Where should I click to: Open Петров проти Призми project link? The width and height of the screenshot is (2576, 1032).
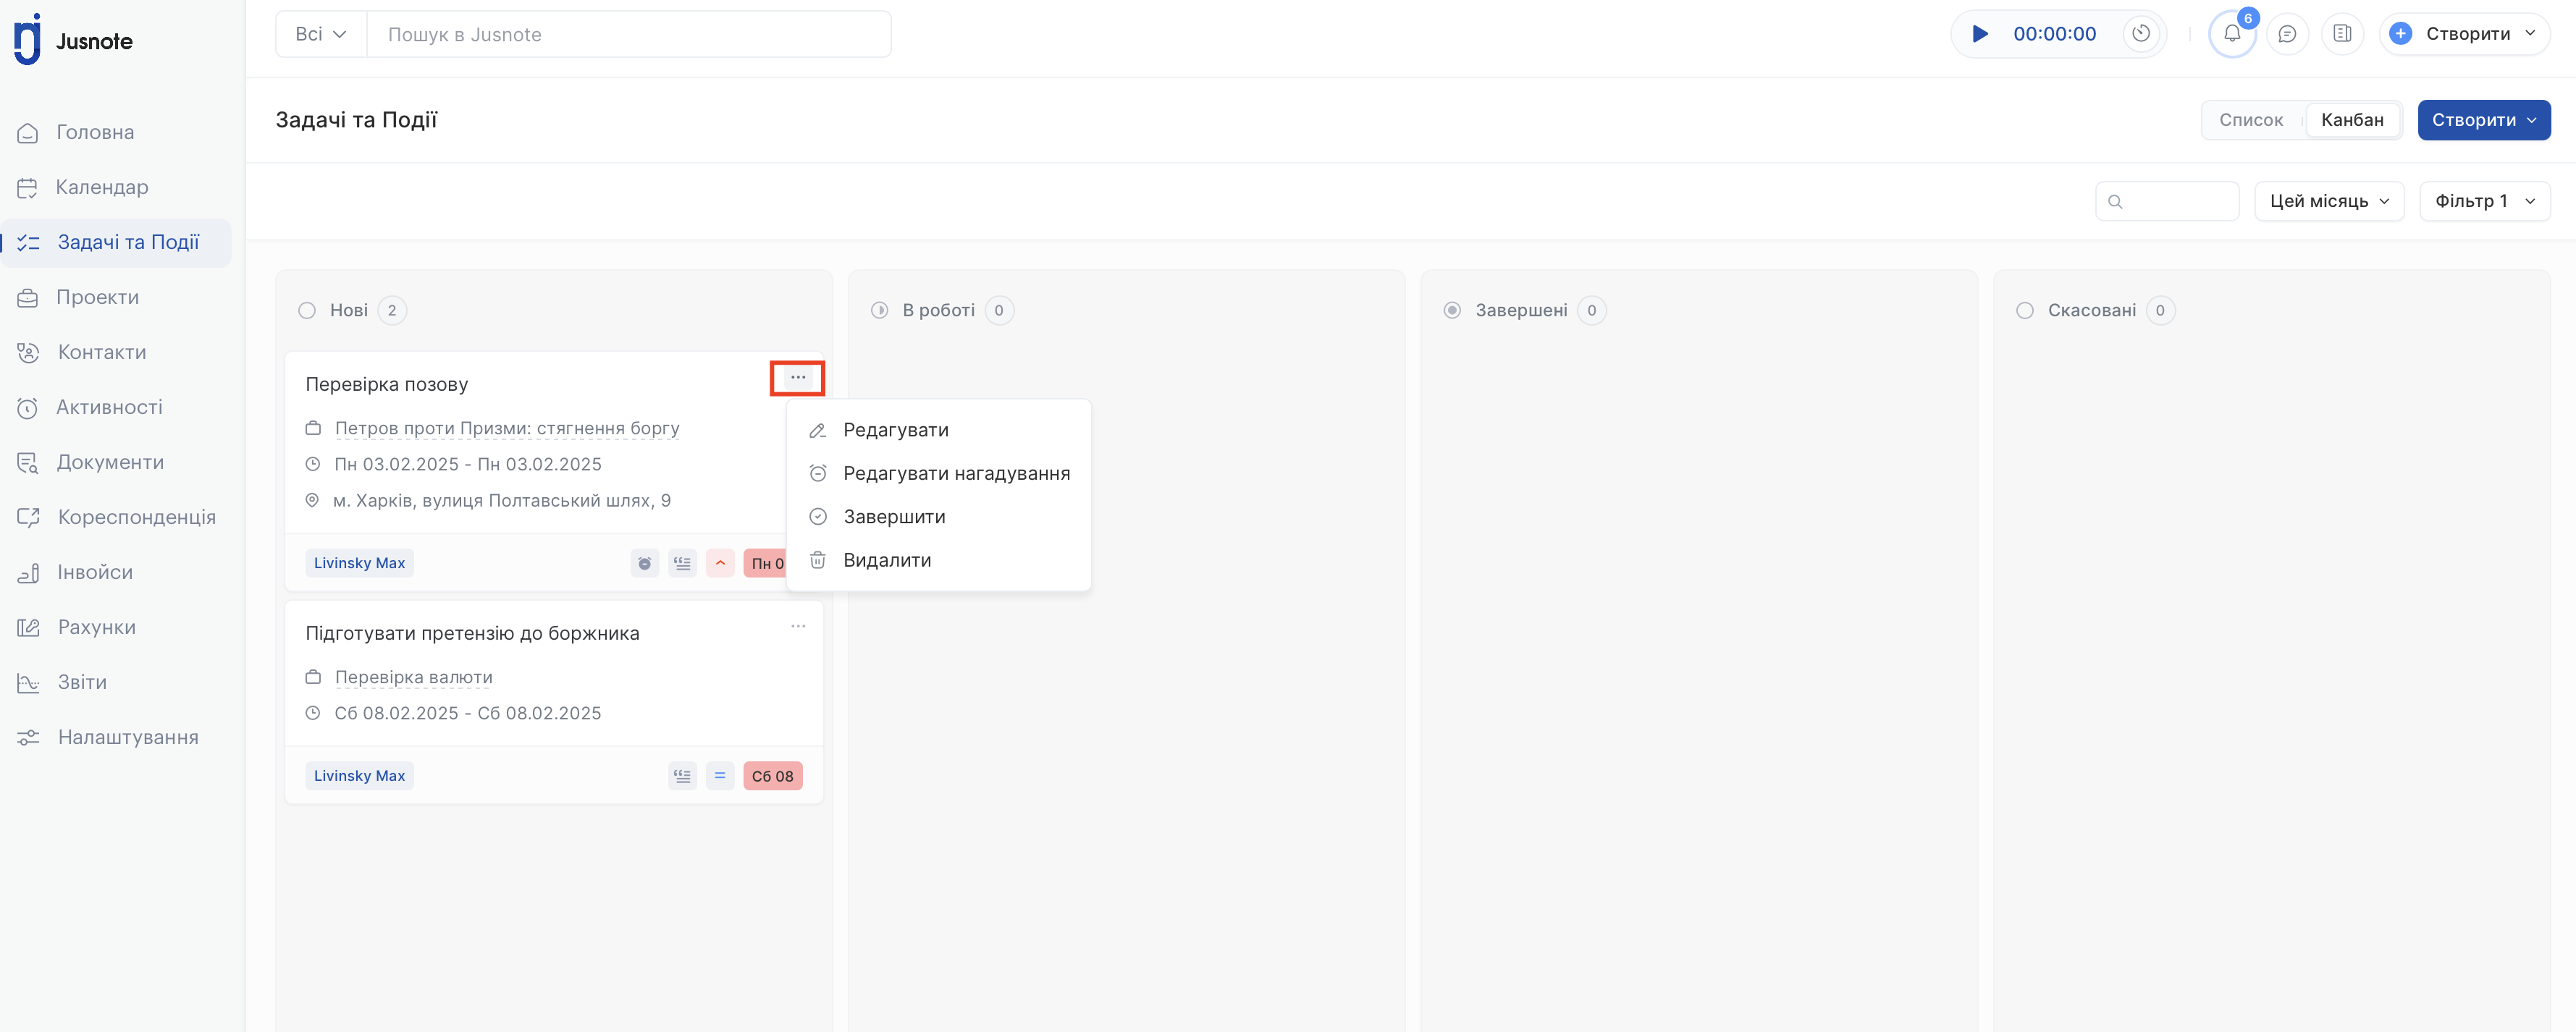[507, 428]
